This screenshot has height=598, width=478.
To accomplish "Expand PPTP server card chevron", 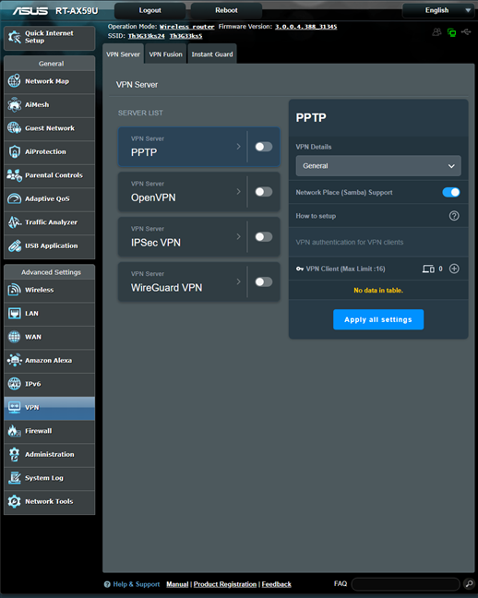I will click(x=238, y=147).
